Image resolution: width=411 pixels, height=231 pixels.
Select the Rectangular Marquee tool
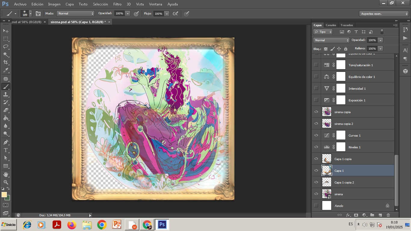[6, 39]
